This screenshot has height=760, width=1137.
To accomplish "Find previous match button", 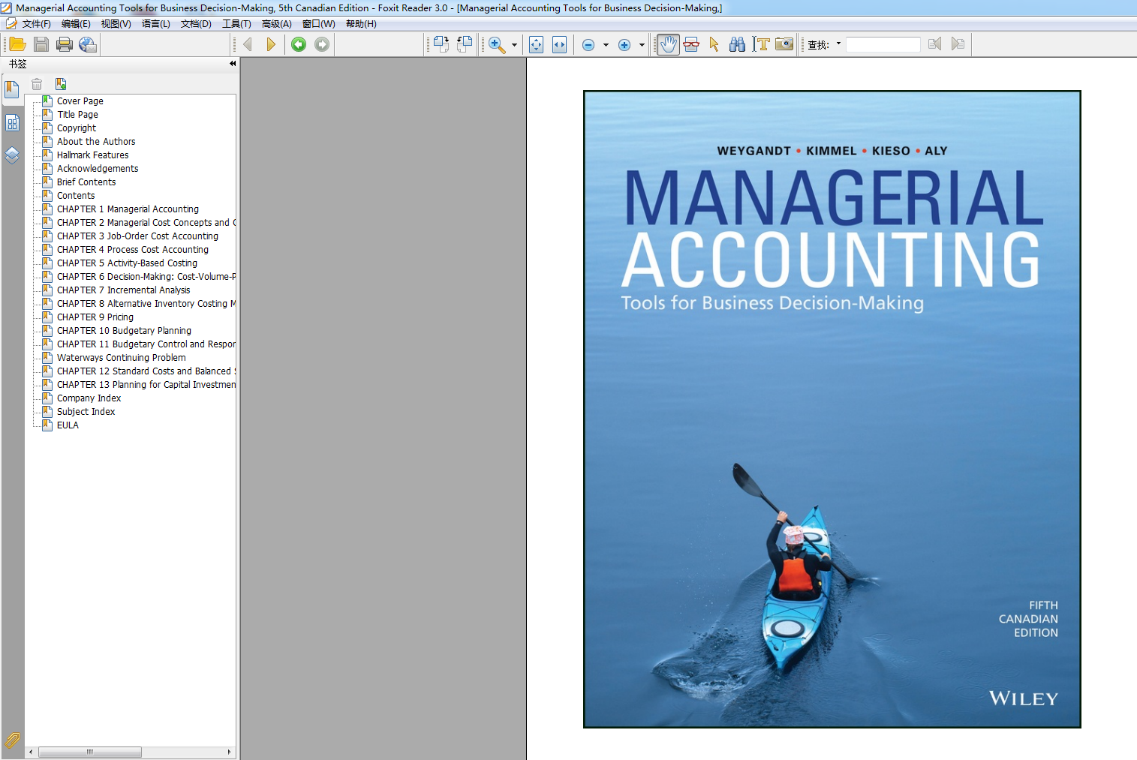I will [x=934, y=44].
